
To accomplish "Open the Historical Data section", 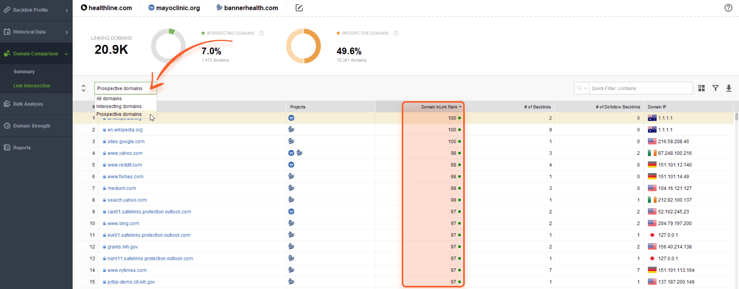I will coord(36,32).
